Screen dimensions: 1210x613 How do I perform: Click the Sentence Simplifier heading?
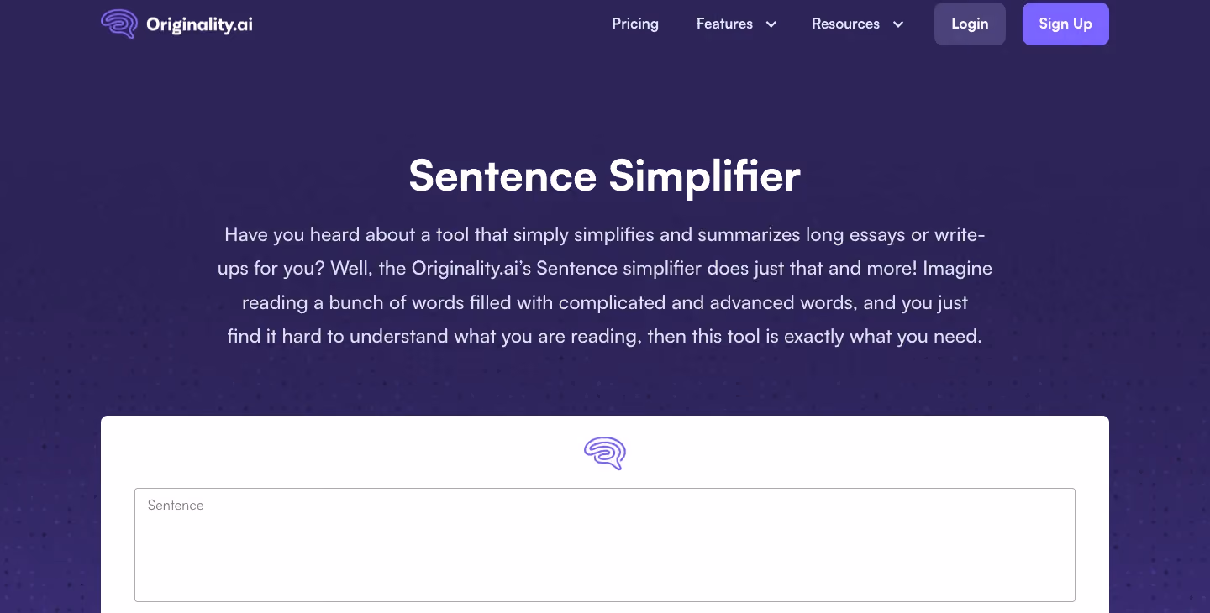(605, 176)
